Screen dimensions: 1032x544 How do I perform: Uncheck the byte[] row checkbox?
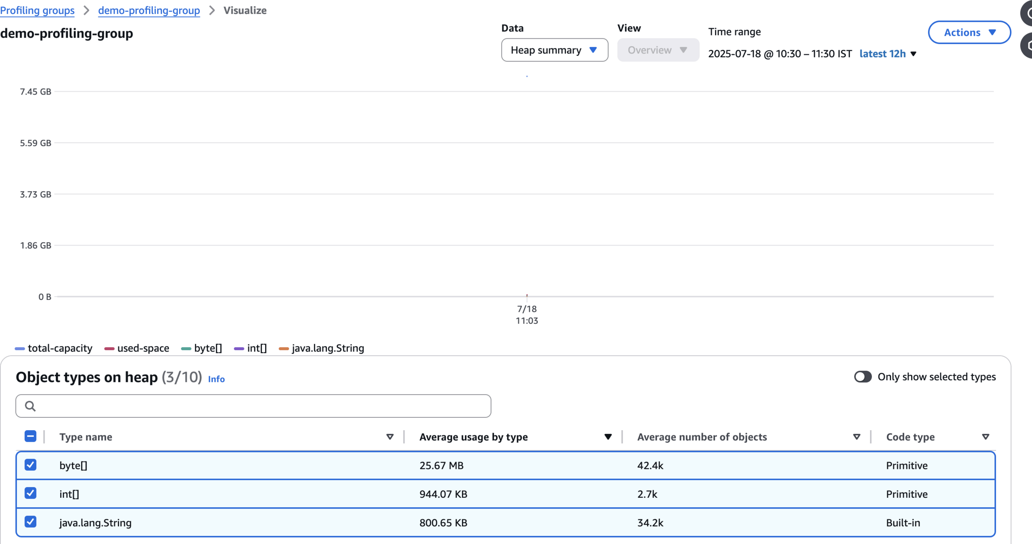coord(31,465)
